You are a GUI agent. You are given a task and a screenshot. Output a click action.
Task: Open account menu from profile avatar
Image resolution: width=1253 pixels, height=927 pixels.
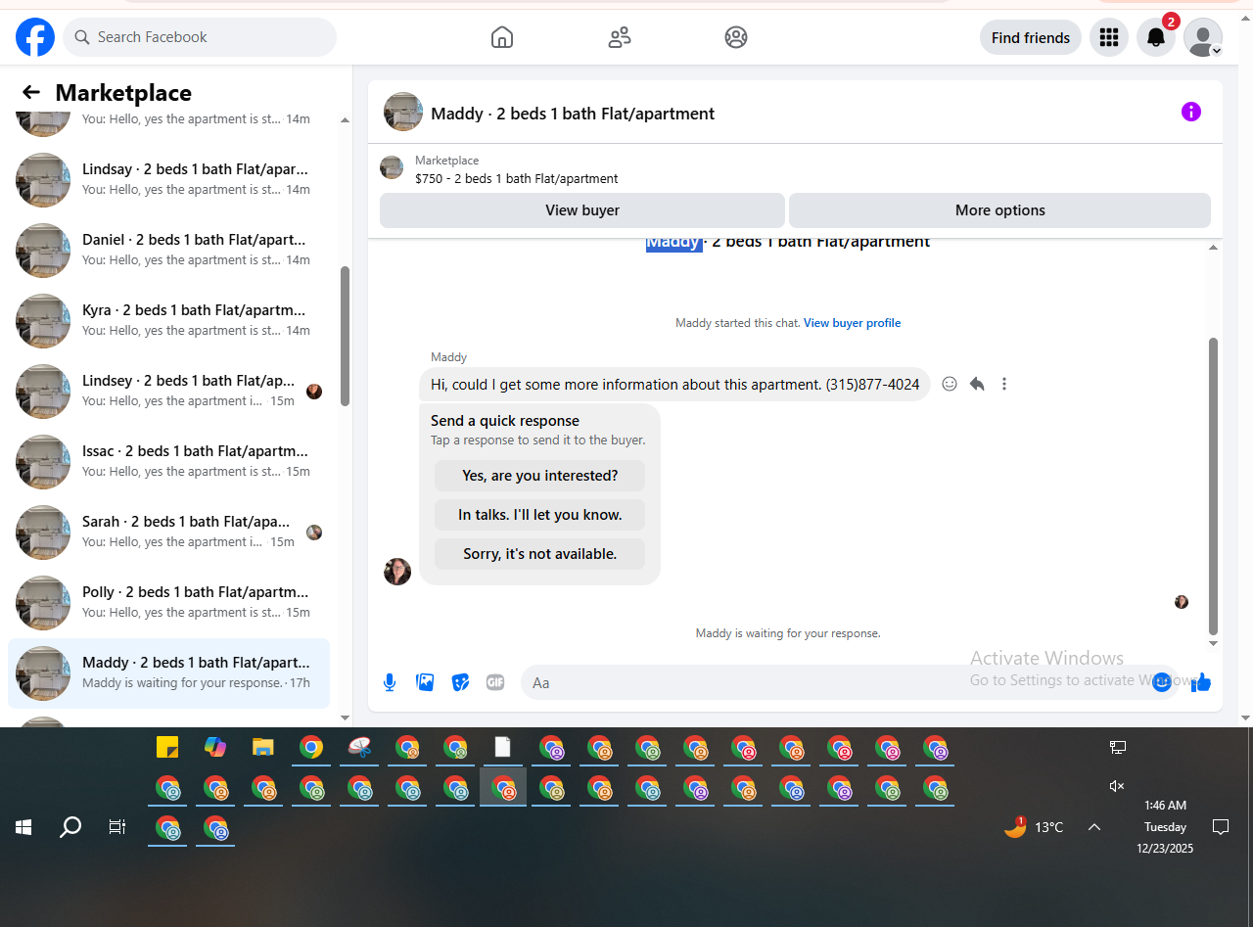point(1203,37)
